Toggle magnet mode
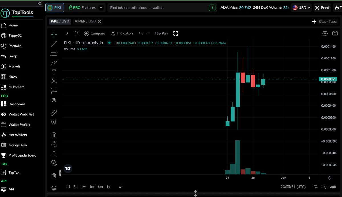Image resolution: width=342 pixels, height=197 pixels. [x=54, y=135]
